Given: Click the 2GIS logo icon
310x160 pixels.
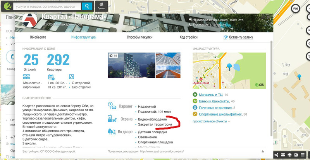Looking at the screenshot, I should [x=7, y=6].
